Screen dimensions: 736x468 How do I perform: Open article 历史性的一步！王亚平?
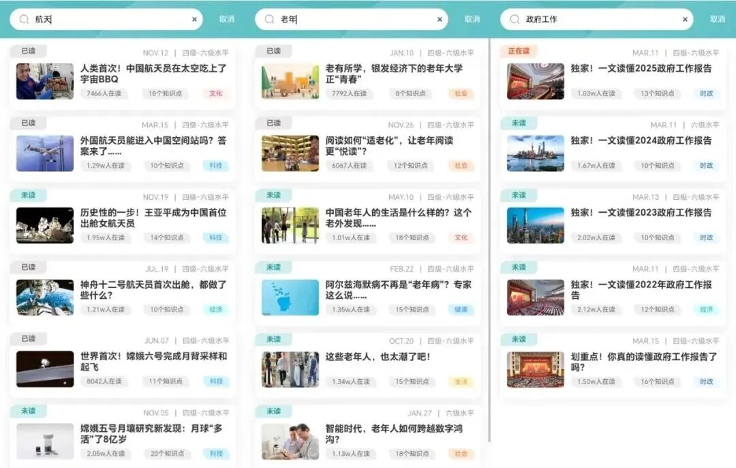click(x=153, y=218)
